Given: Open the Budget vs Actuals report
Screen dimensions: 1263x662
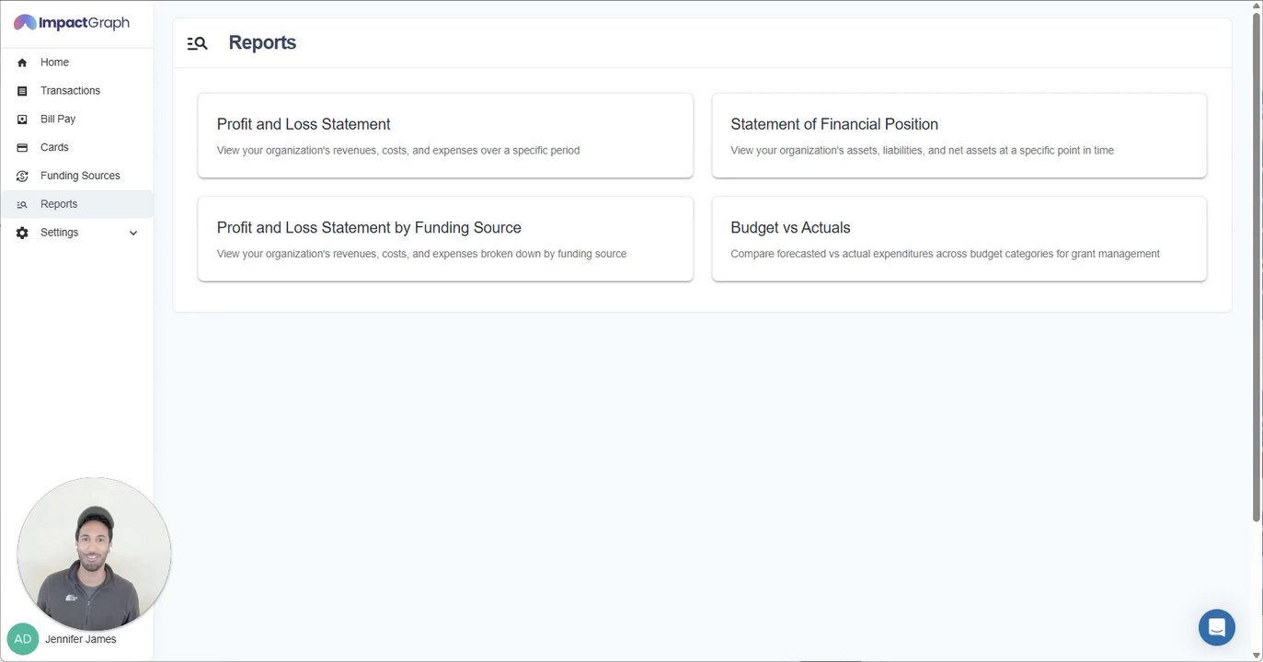Looking at the screenshot, I should point(959,238).
